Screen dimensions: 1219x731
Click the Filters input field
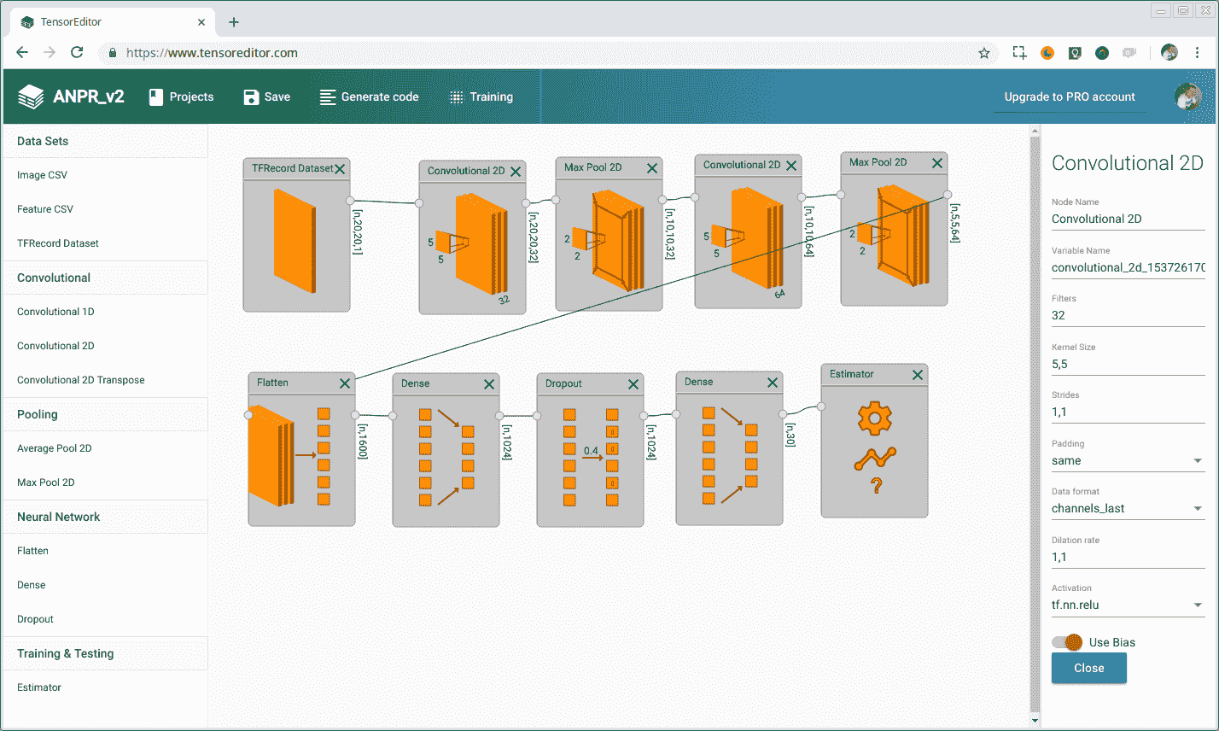click(x=1127, y=315)
